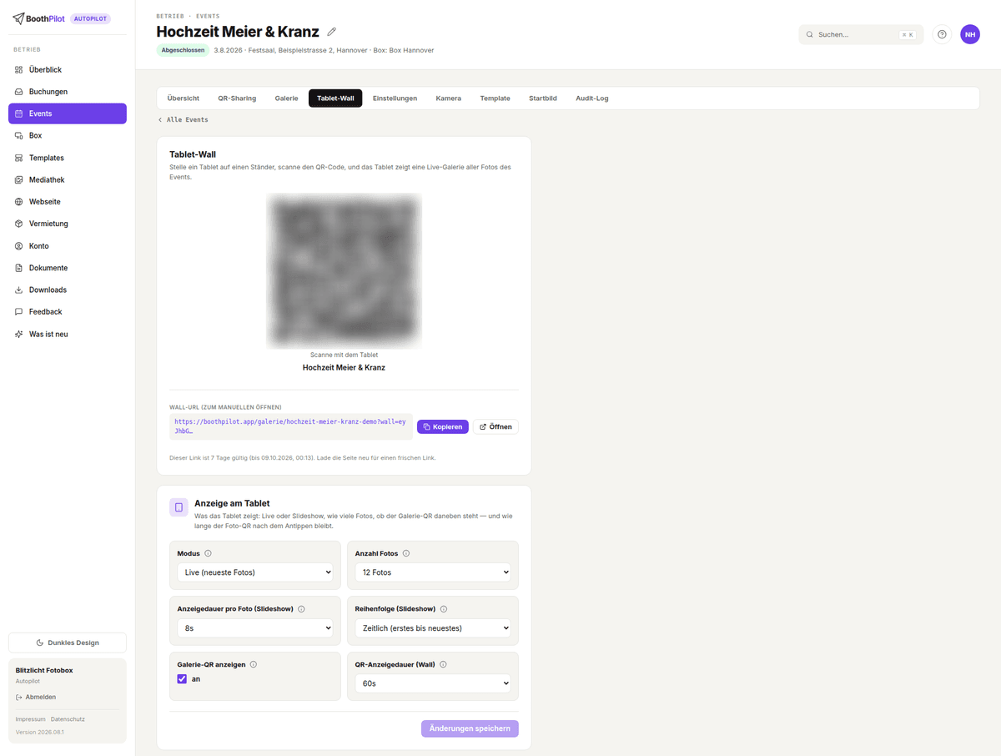
Task: Click the Öffnen button
Action: click(495, 426)
